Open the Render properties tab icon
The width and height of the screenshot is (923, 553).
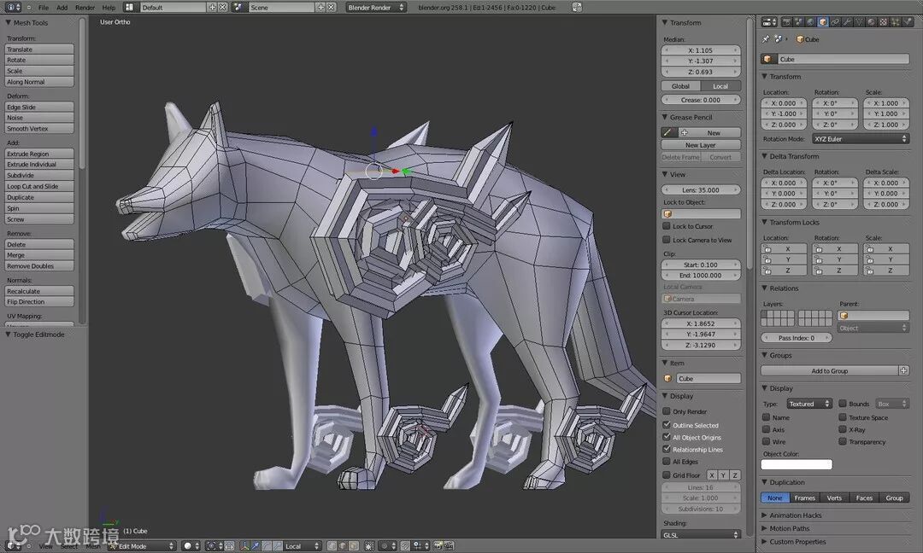tap(786, 22)
